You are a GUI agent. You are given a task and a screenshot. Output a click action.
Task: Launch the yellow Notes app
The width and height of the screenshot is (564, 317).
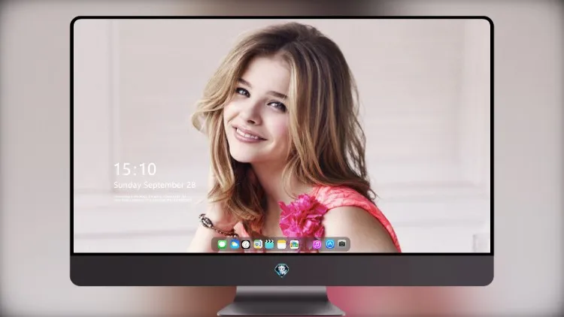[x=282, y=245]
